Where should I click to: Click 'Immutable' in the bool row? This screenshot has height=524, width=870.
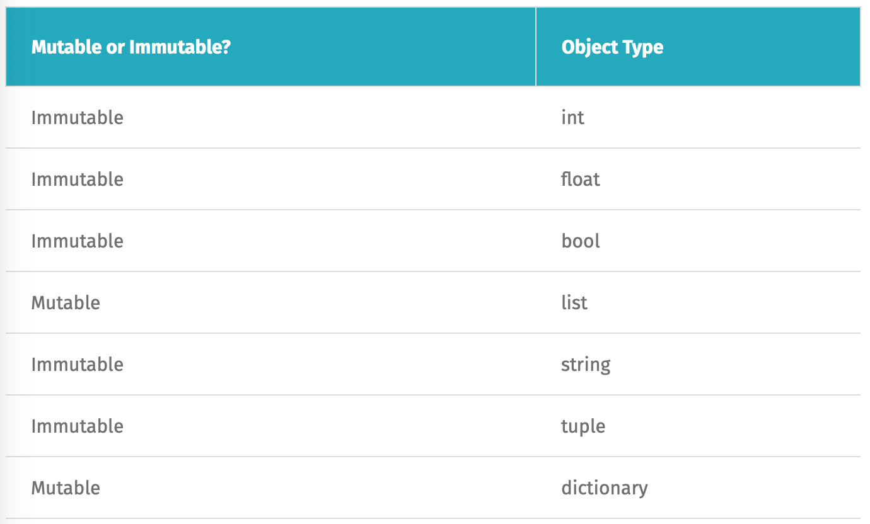coord(78,241)
